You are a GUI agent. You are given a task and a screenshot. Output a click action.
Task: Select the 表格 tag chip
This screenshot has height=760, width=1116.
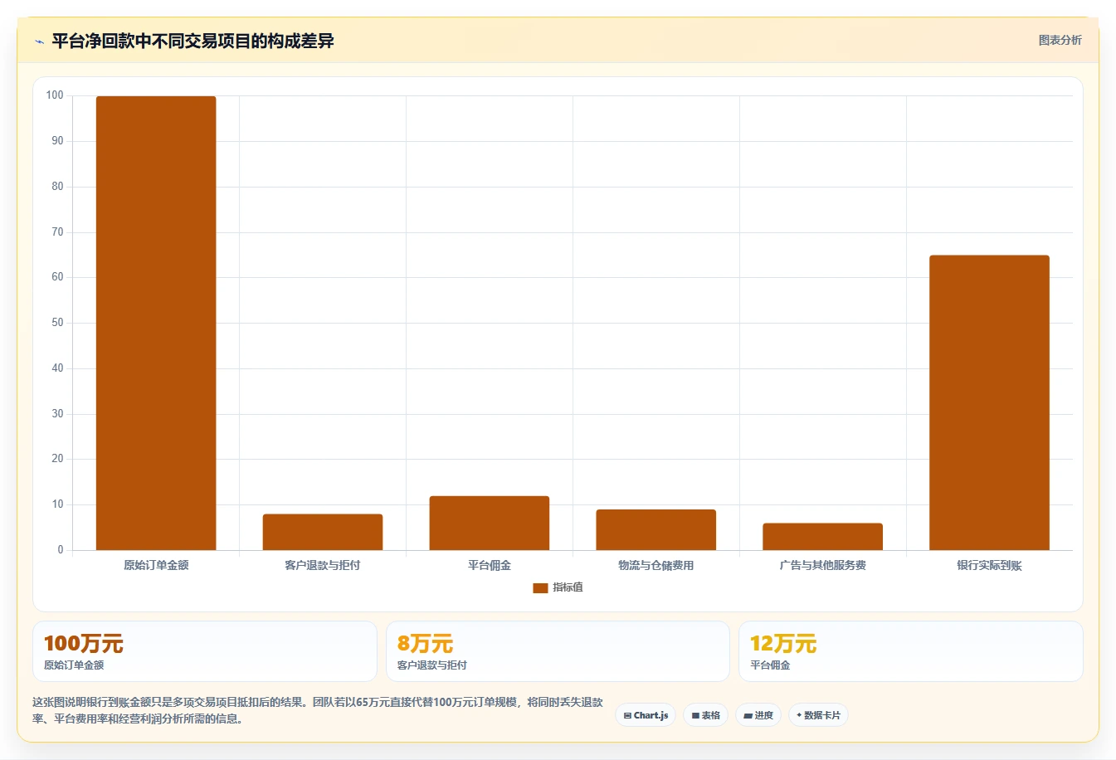(705, 715)
